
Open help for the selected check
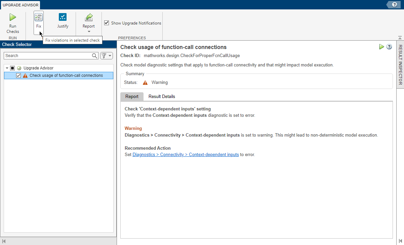tap(389, 47)
